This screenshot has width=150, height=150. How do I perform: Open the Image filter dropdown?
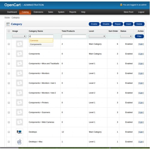(x=19, y=36)
